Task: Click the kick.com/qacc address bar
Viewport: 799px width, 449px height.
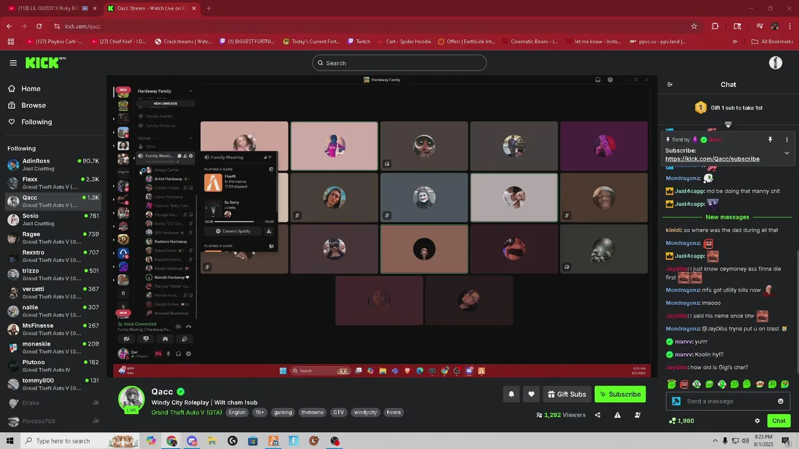Action: pyautogui.click(x=375, y=26)
